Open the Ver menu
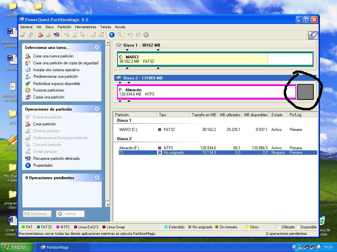337x252 pixels. click(39, 27)
